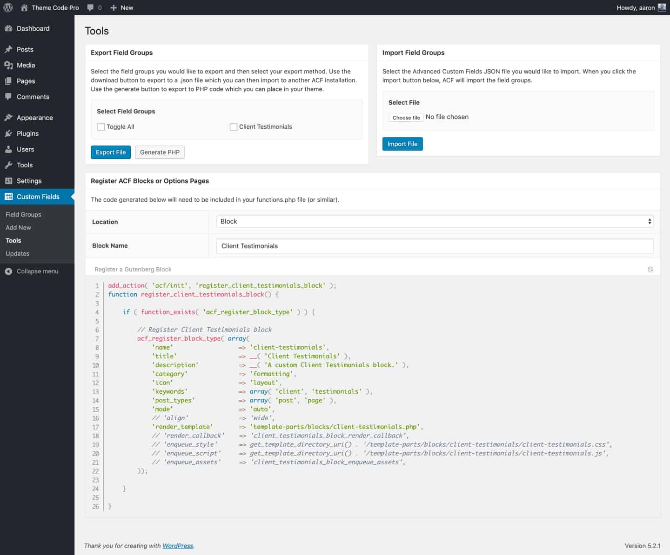The height and width of the screenshot is (555, 670).
Task: Click the plus icon next to New
Action: click(114, 7)
